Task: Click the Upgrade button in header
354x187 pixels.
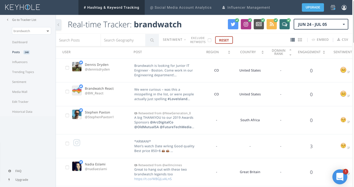Action: coord(313,7)
